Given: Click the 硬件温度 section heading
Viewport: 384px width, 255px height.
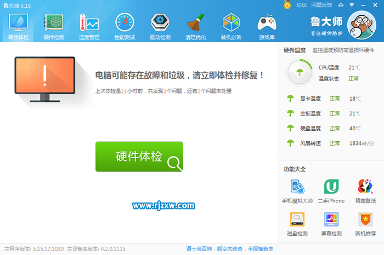Looking at the screenshot, I should (x=295, y=50).
